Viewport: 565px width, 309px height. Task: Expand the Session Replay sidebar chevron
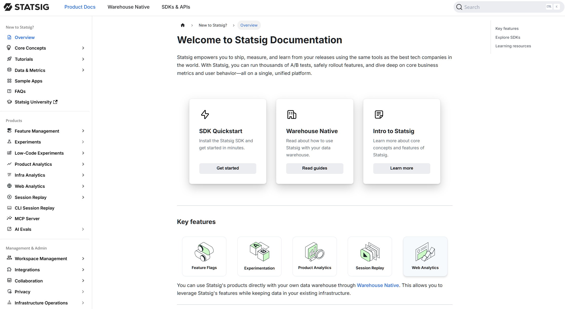tap(83, 197)
